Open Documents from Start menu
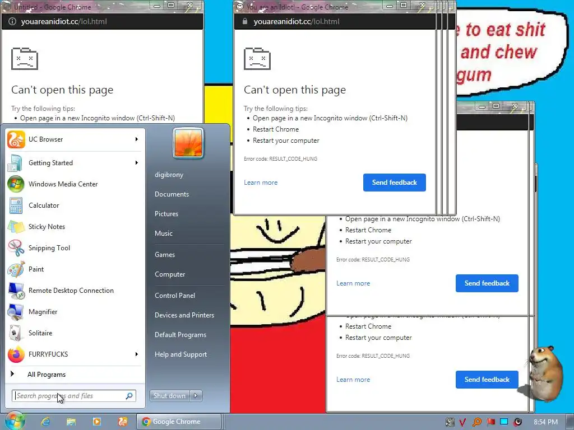The height and width of the screenshot is (430, 574). tap(172, 194)
